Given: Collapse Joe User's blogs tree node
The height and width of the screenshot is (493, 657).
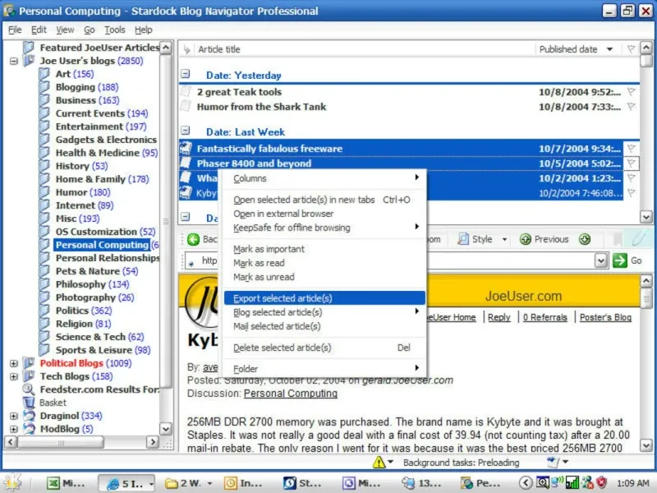Looking at the screenshot, I should pos(14,61).
